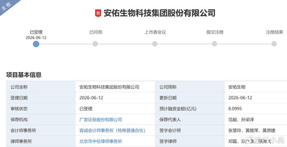Click the 签字会计师 label cell
287x147 pixels.
(x=190, y=130)
